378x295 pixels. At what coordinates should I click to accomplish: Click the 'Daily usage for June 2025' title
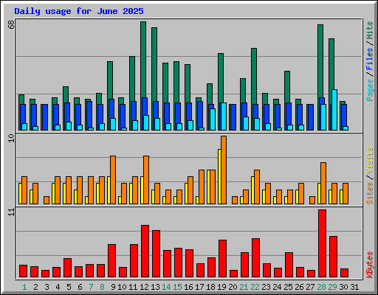(79, 11)
